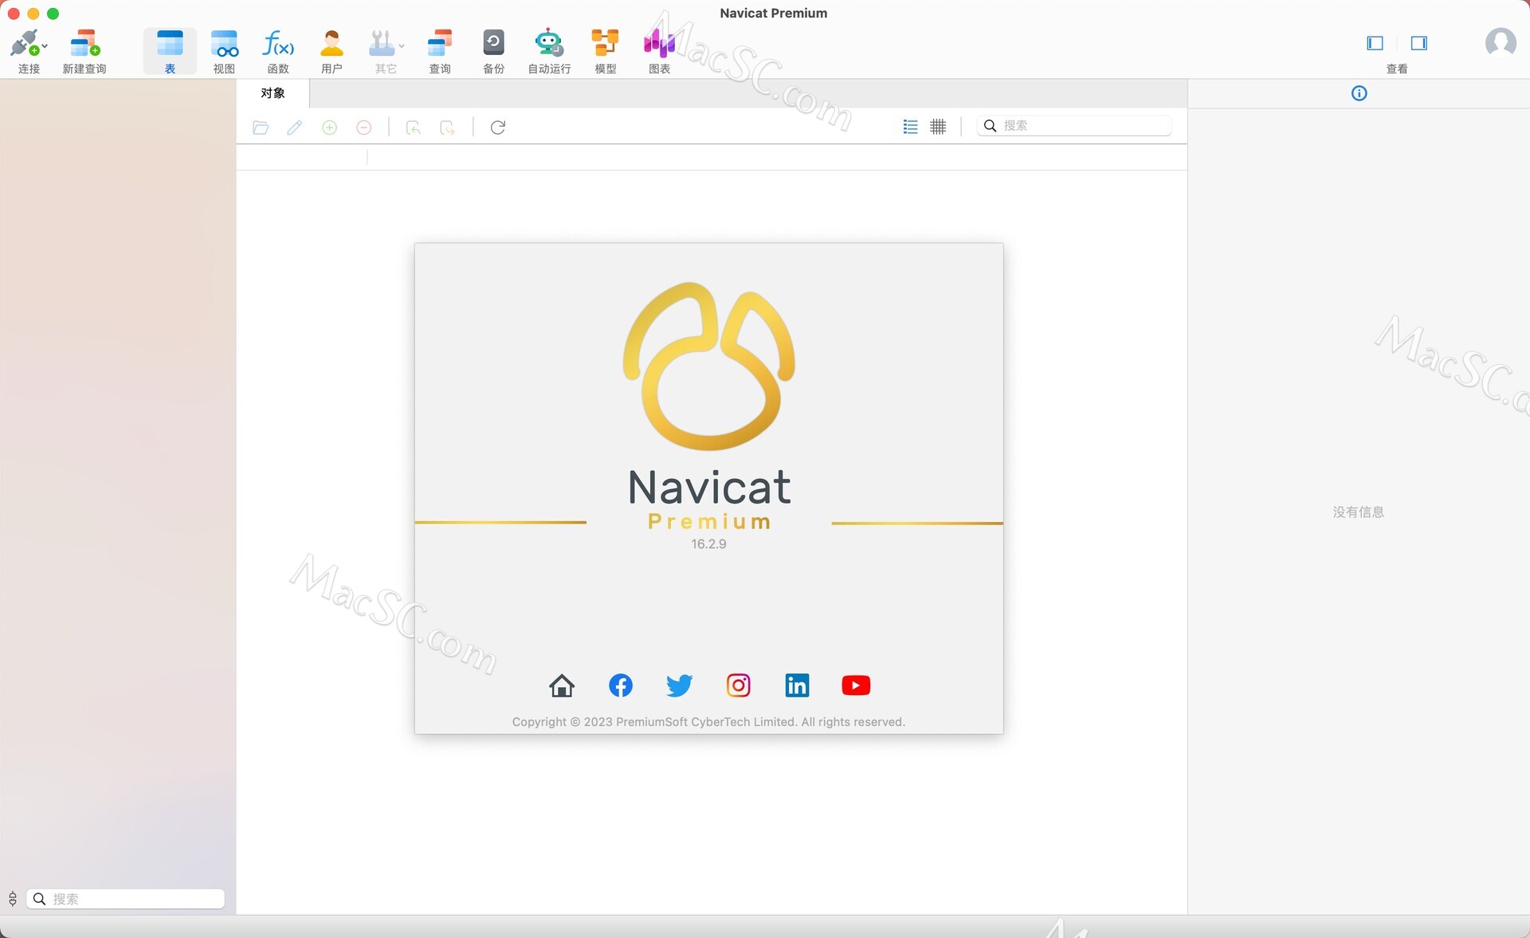
Task: Open the 连接 connection tool
Action: (25, 43)
